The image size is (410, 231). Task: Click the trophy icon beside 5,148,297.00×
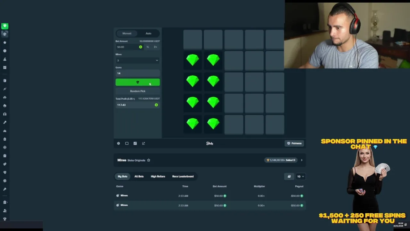click(x=268, y=160)
